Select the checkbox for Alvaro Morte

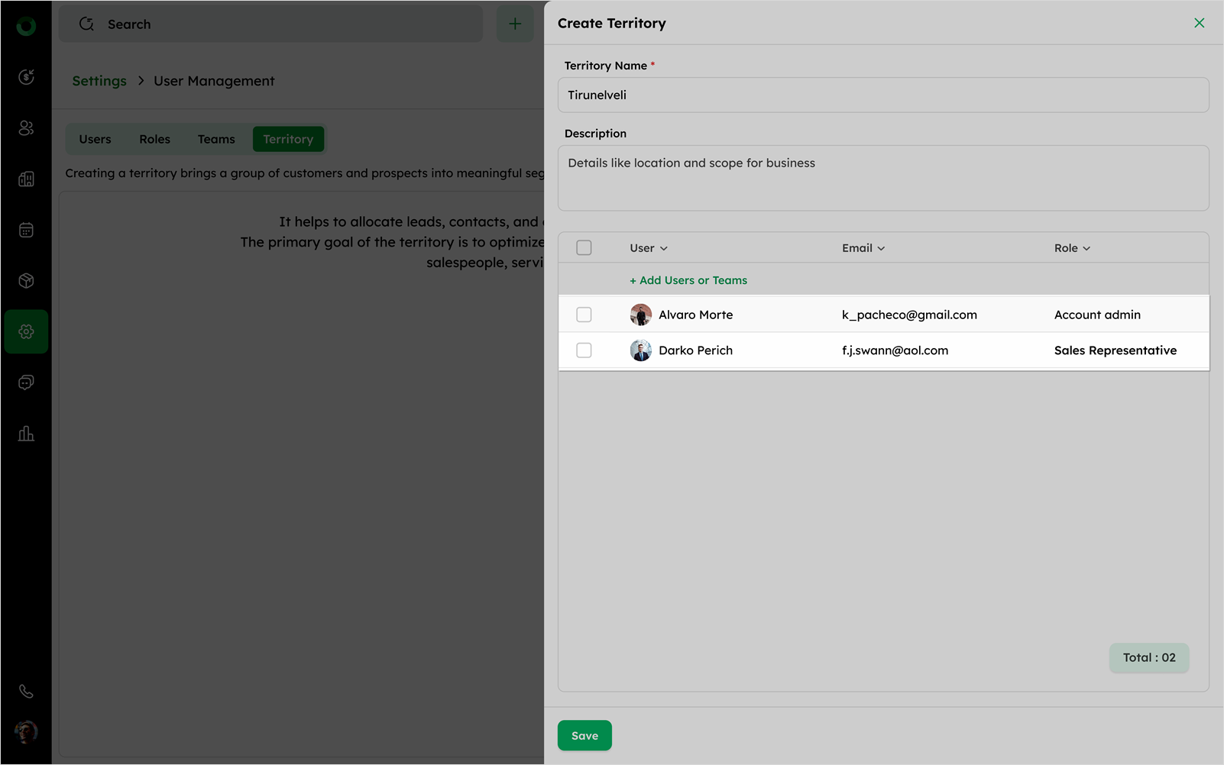click(584, 315)
